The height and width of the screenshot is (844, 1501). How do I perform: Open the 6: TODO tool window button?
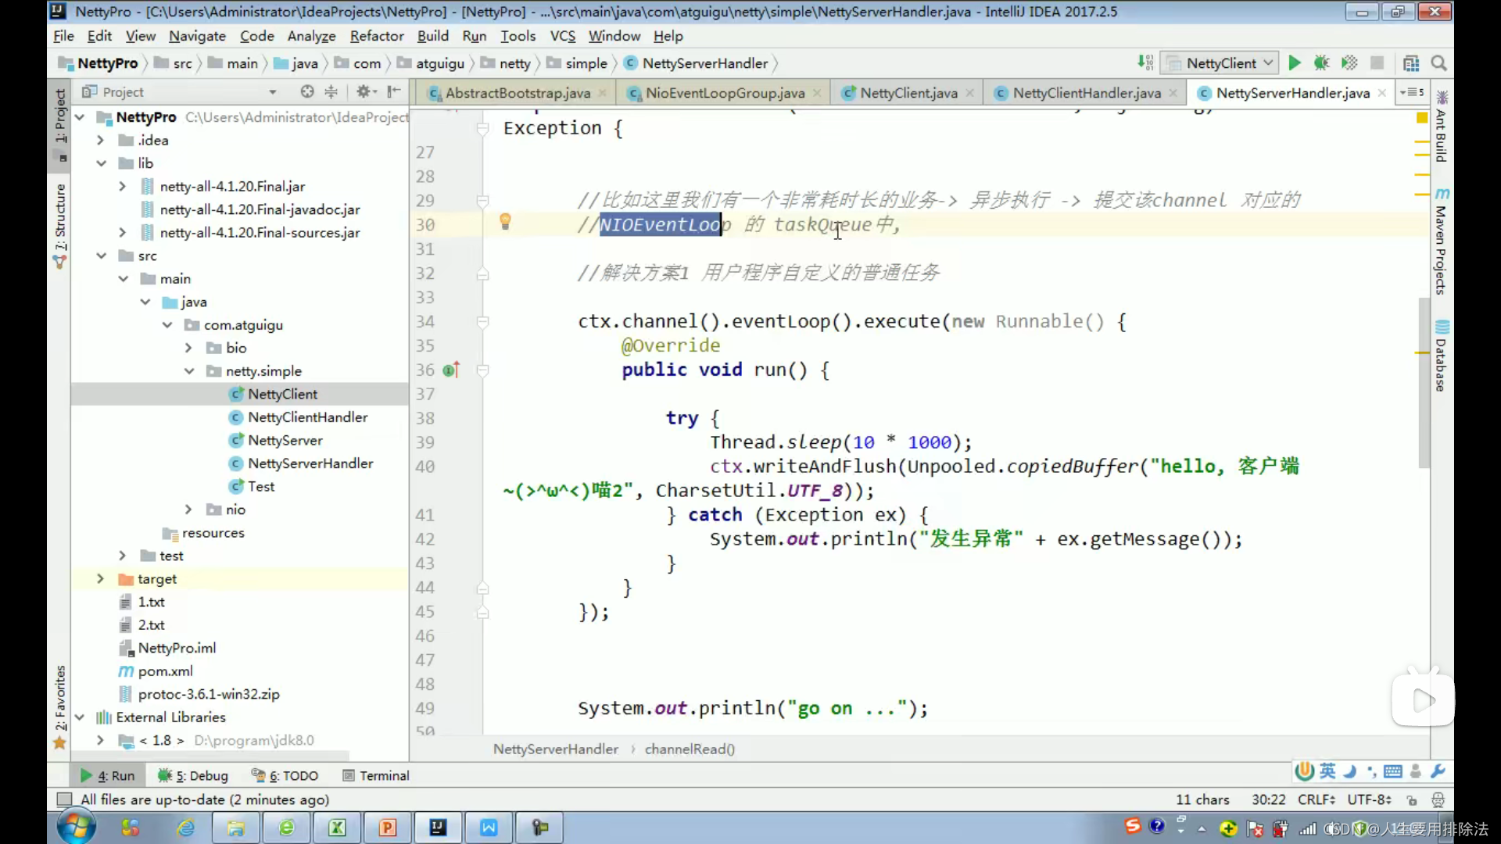pyautogui.click(x=285, y=775)
